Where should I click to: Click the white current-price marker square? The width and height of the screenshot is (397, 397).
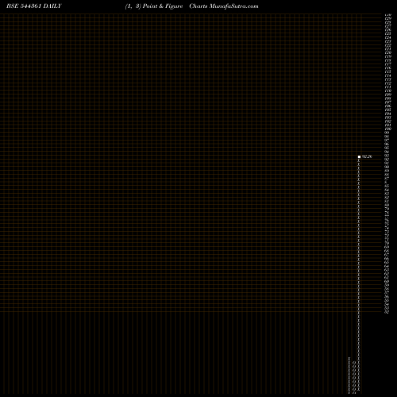[x=359, y=156]
